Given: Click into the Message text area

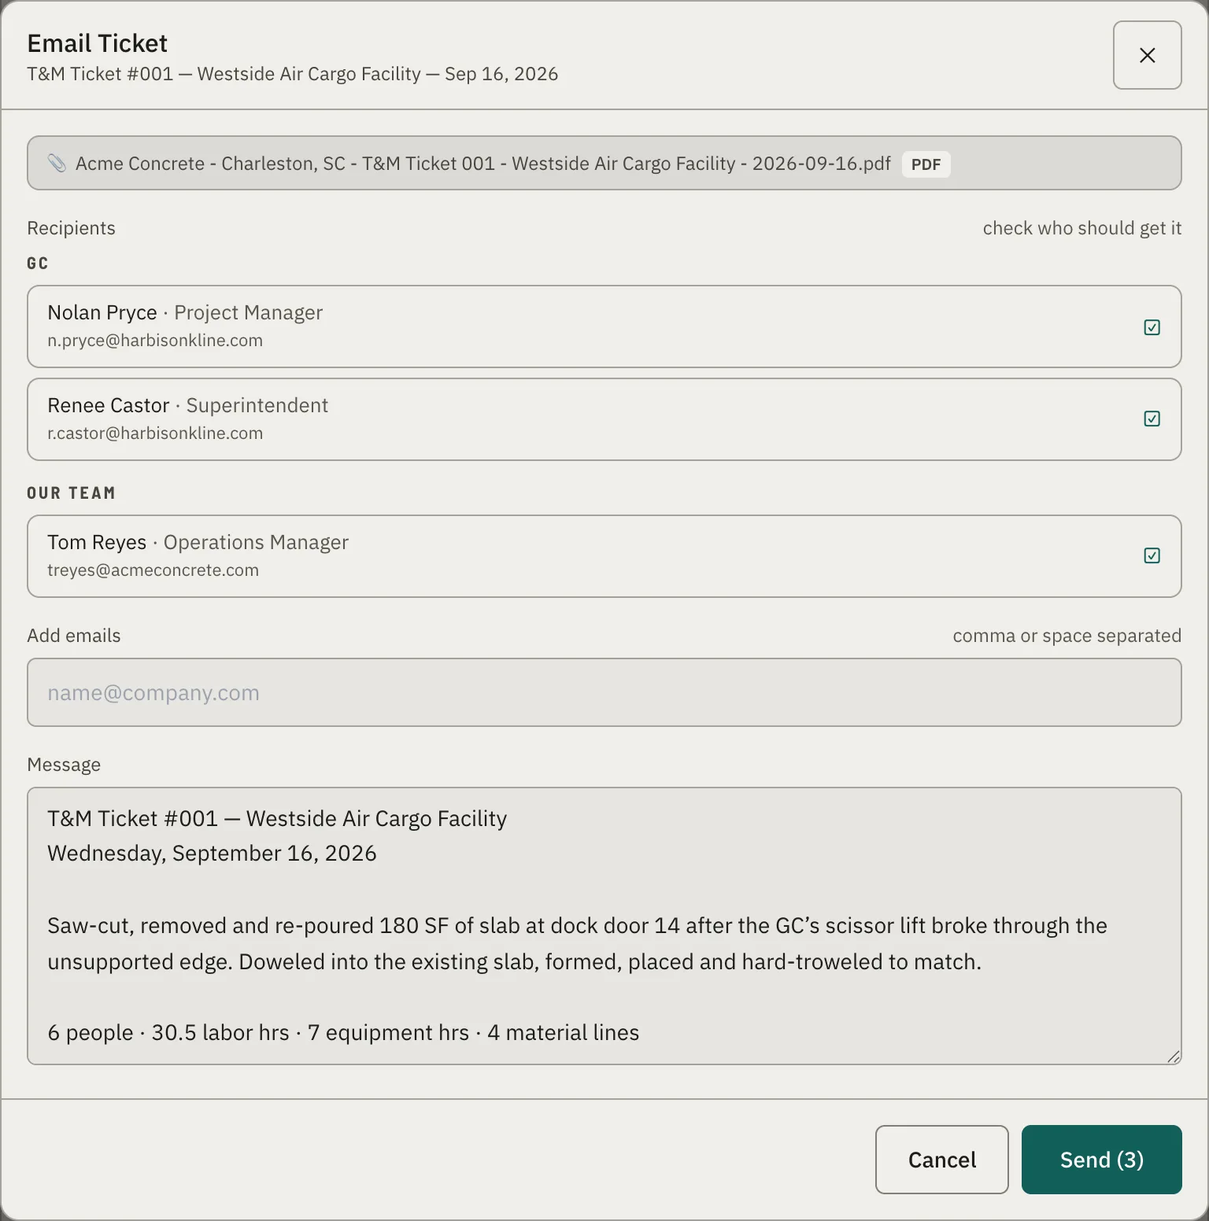Looking at the screenshot, I should tap(604, 926).
